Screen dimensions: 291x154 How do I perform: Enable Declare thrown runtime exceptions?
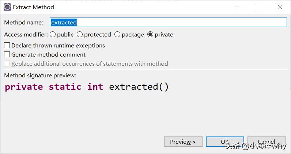pos(7,46)
